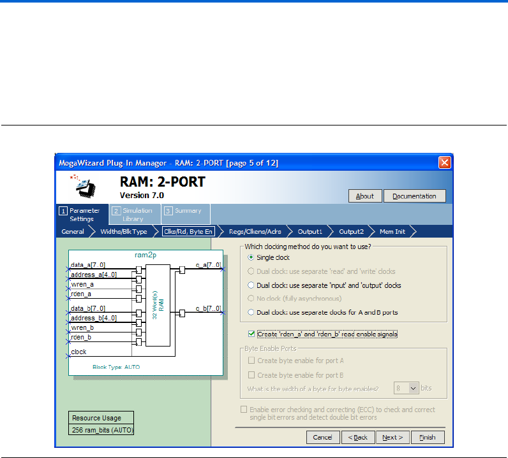The height and width of the screenshot is (458, 508).
Task: Click the About button
Action: point(365,196)
